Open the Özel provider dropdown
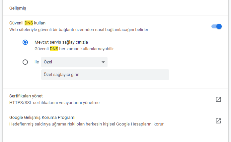The width and height of the screenshot is (231, 142). 74,62
